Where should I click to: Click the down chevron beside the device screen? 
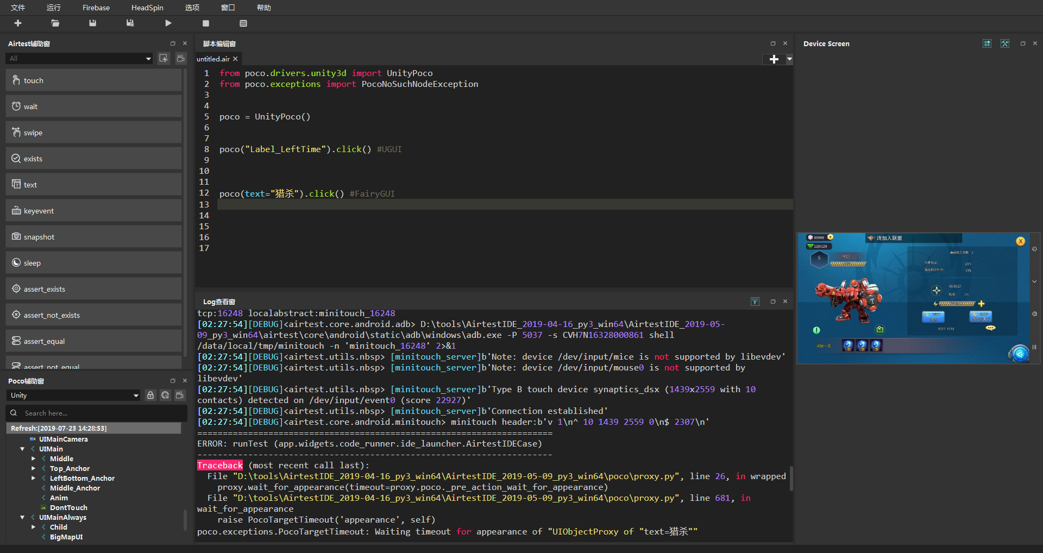click(x=1034, y=281)
